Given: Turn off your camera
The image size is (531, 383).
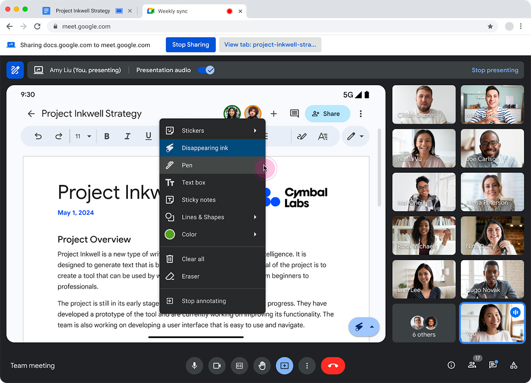Looking at the screenshot, I should (x=217, y=365).
